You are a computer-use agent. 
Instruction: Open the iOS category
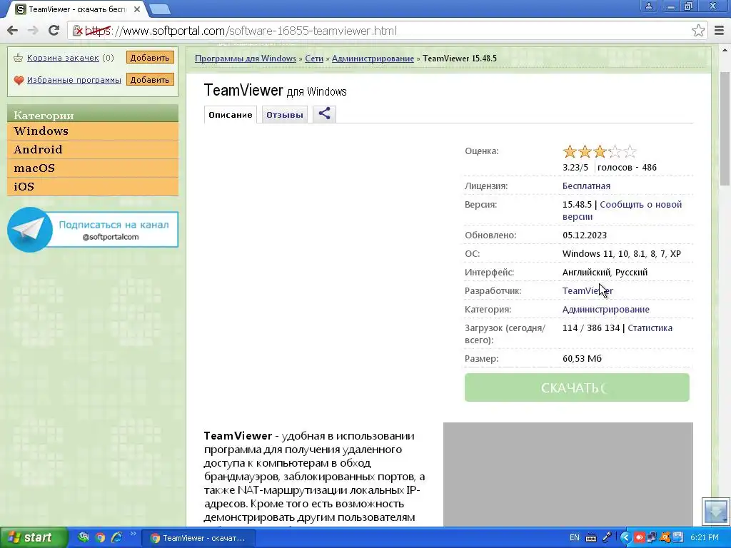coord(93,187)
